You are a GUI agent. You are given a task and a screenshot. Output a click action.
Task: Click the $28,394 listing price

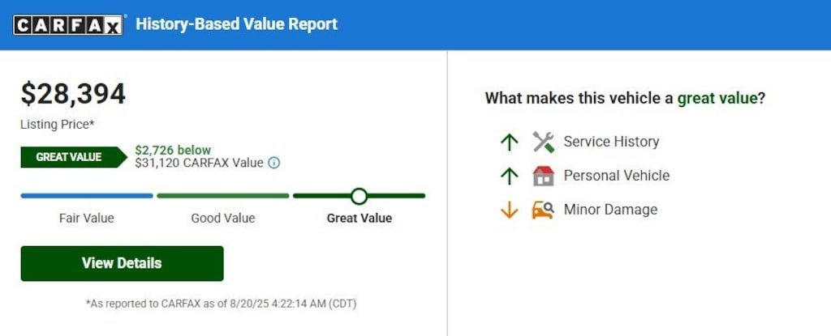pyautogui.click(x=73, y=94)
